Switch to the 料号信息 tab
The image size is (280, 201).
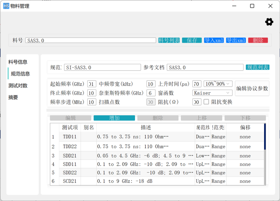18,62
